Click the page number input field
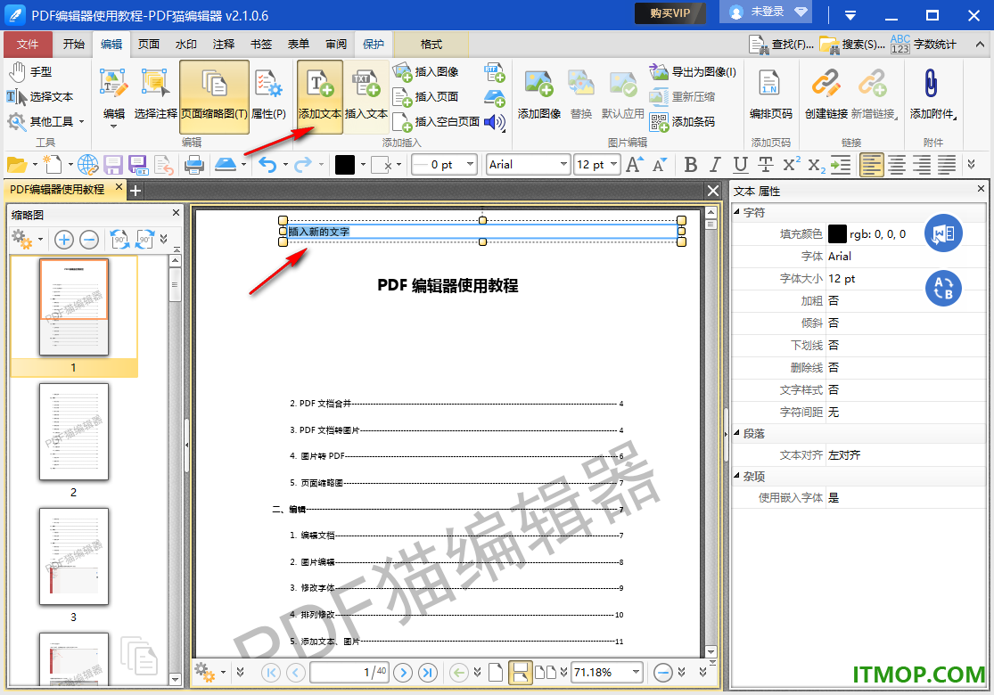This screenshot has width=994, height=695. (349, 672)
